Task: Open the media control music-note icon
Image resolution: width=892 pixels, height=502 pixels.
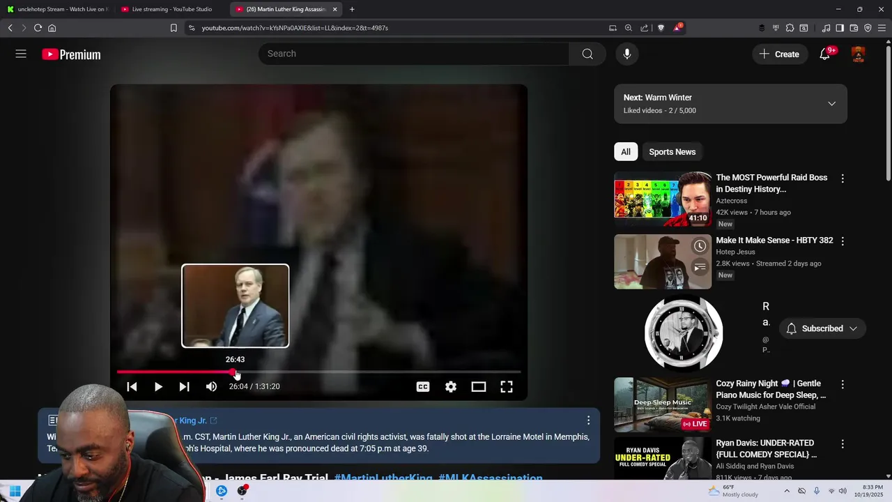Action: point(826,28)
